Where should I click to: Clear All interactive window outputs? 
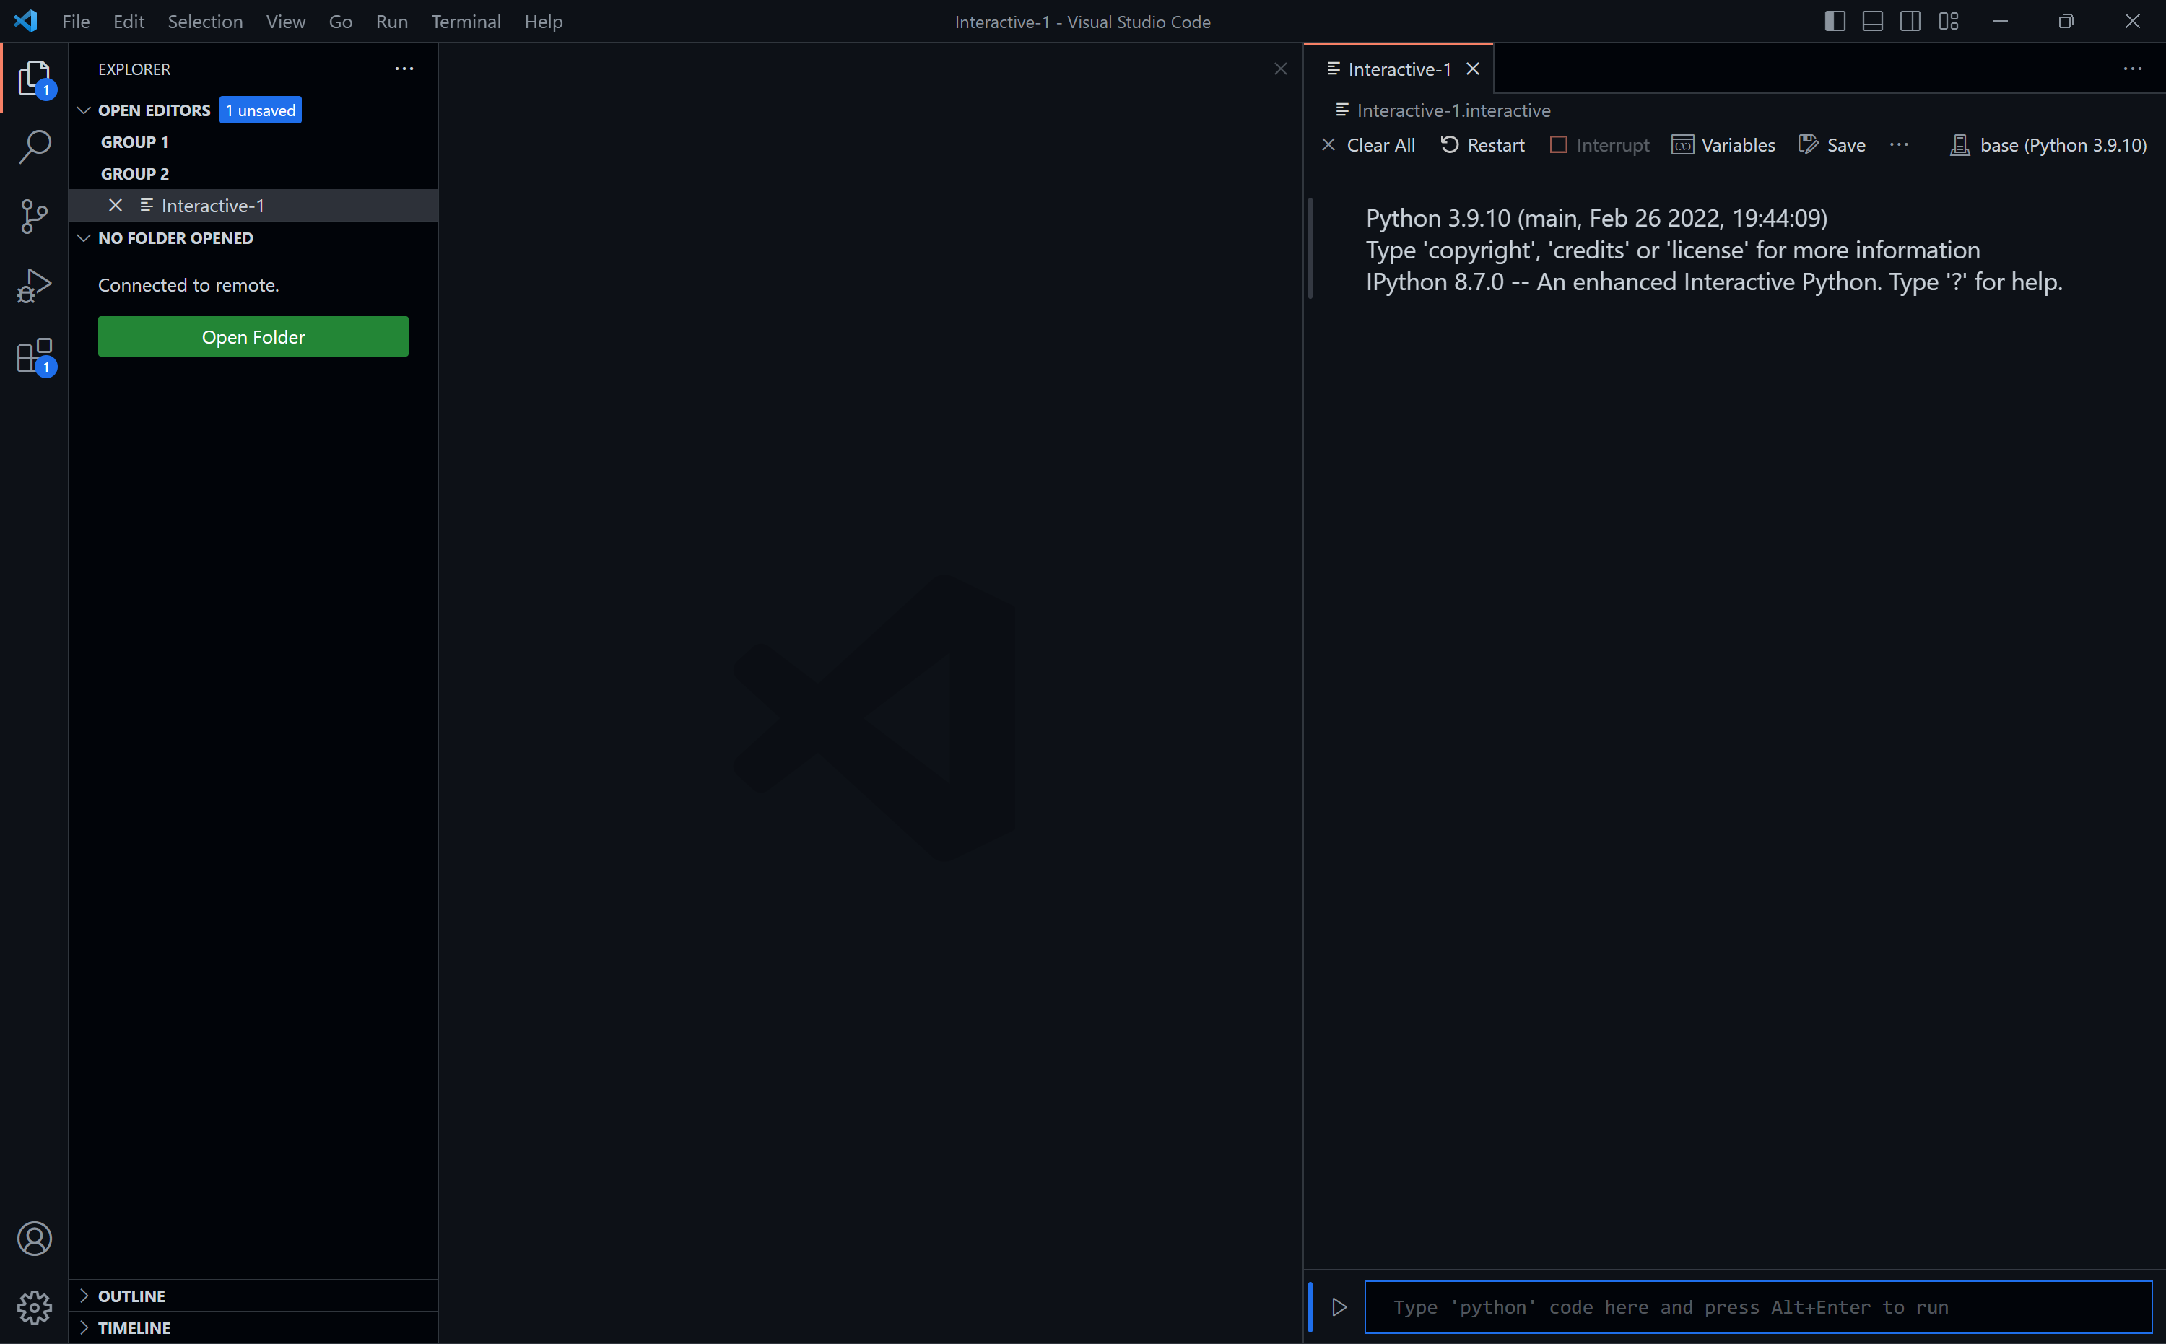[x=1368, y=144]
